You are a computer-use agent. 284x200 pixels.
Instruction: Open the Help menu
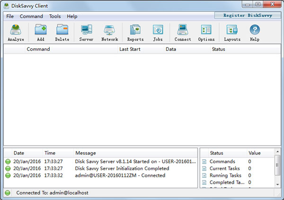point(72,16)
